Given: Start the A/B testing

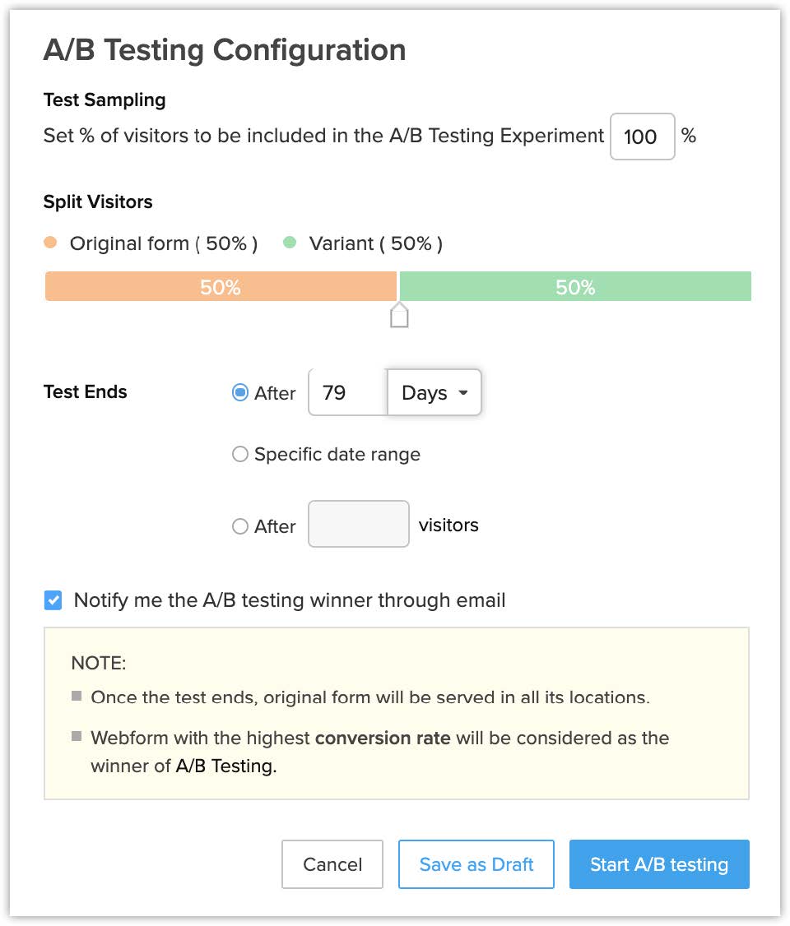Looking at the screenshot, I should click(659, 864).
